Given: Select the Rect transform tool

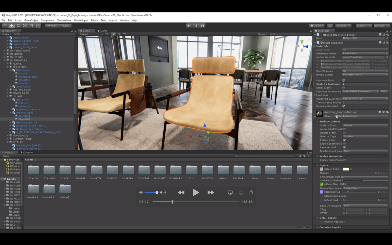Looking at the screenshot, I should (x=31, y=25).
